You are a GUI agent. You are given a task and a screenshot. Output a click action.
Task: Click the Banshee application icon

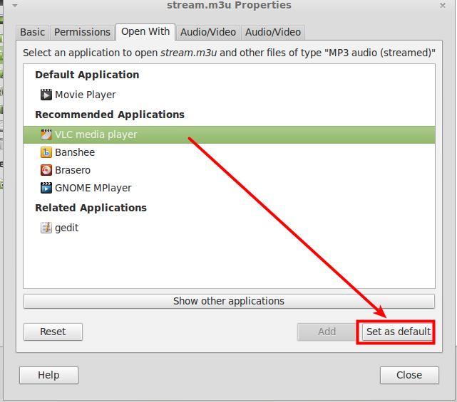pyautogui.click(x=46, y=152)
